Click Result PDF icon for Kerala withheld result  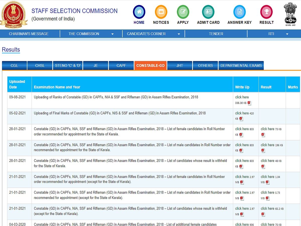263,166
